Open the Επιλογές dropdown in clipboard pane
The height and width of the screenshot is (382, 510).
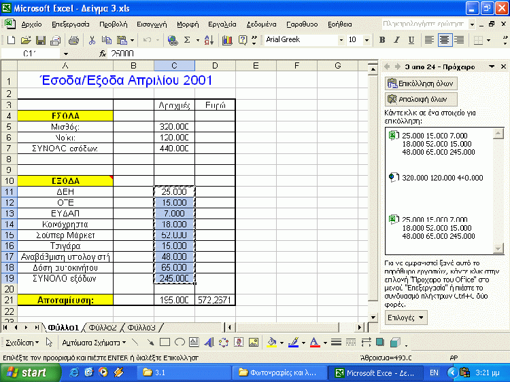pyautogui.click(x=406, y=318)
